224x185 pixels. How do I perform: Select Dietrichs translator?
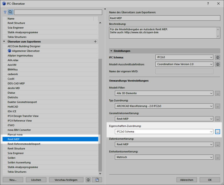50,97
